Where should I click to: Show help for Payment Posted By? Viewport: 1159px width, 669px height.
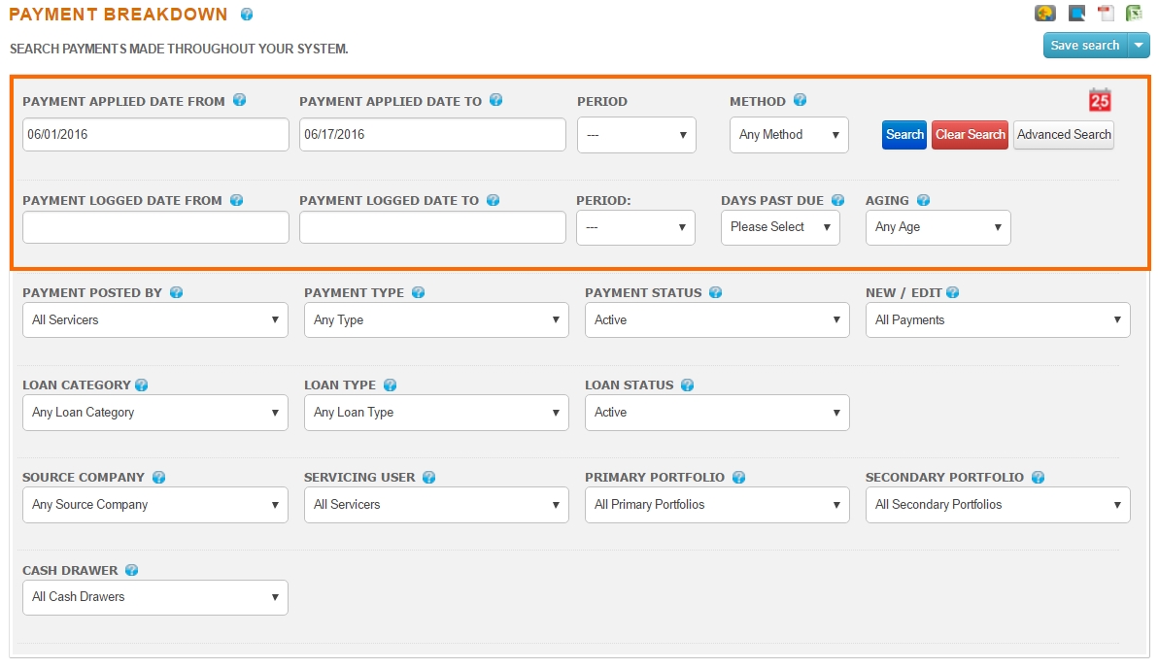176,292
